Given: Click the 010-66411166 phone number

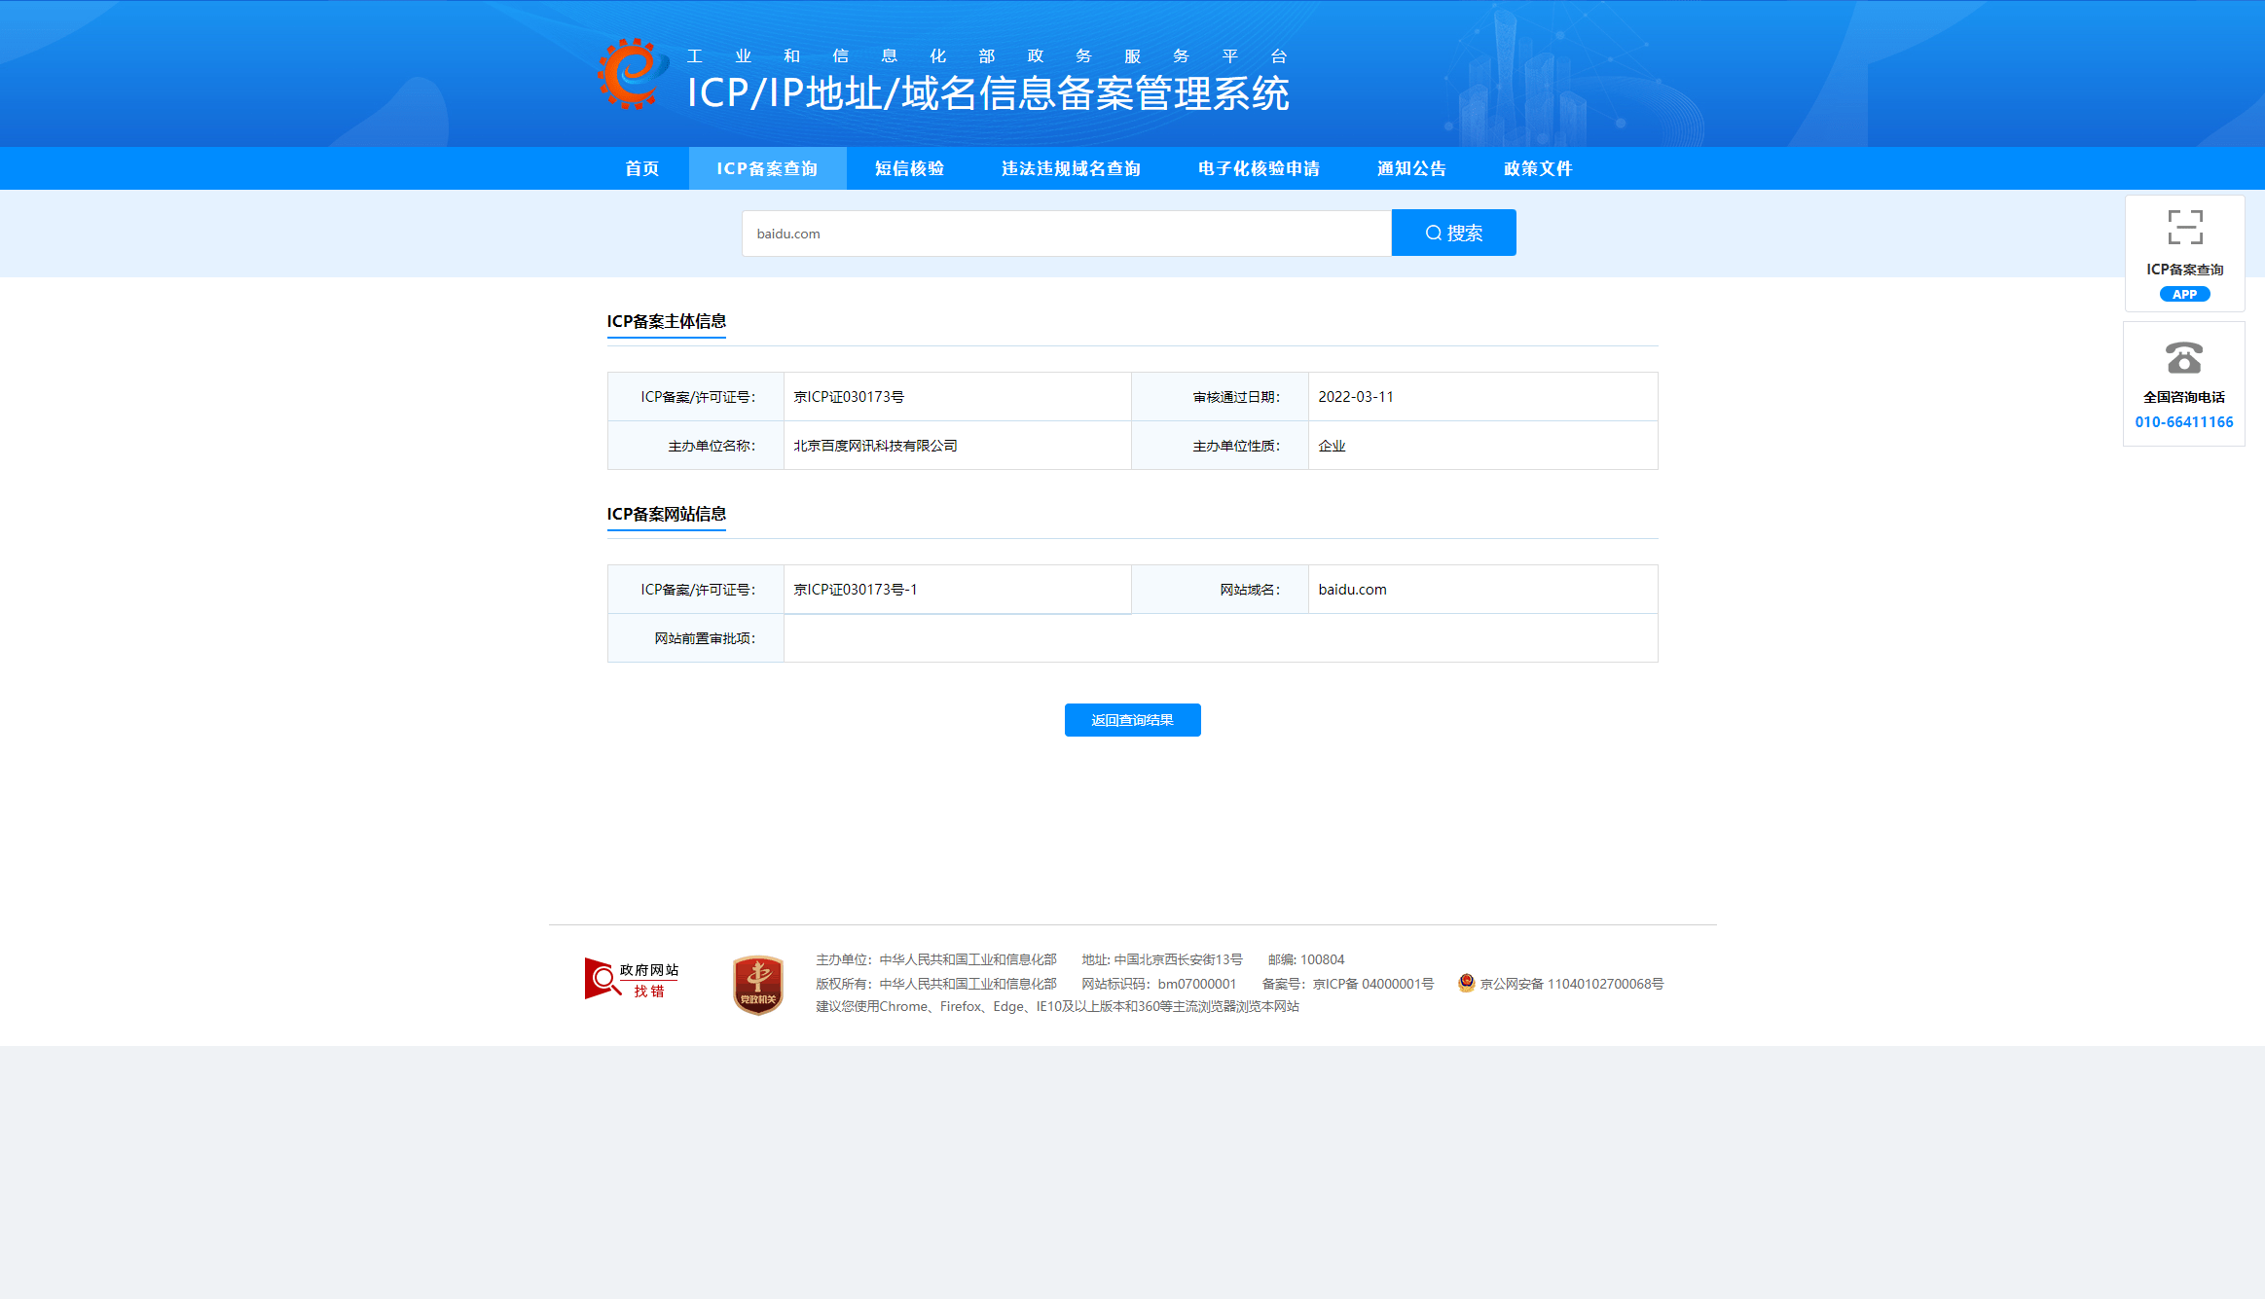Looking at the screenshot, I should pos(2183,422).
